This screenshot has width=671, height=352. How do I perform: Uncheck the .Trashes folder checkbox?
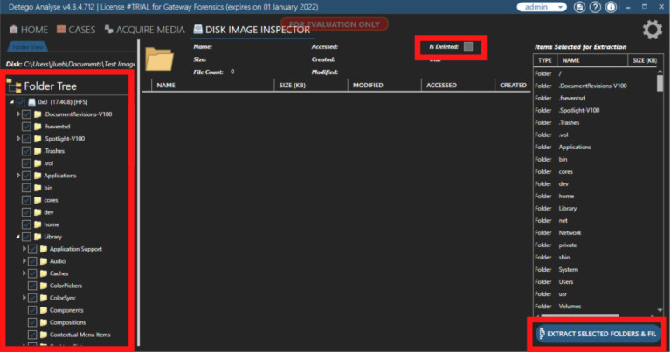point(26,151)
